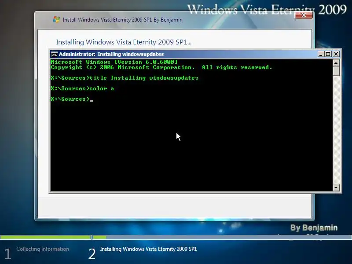Click the 'Install Windows Vista Eternity 2009 SP1 By Benjamin' title
352x264 pixels.
tap(123, 20)
